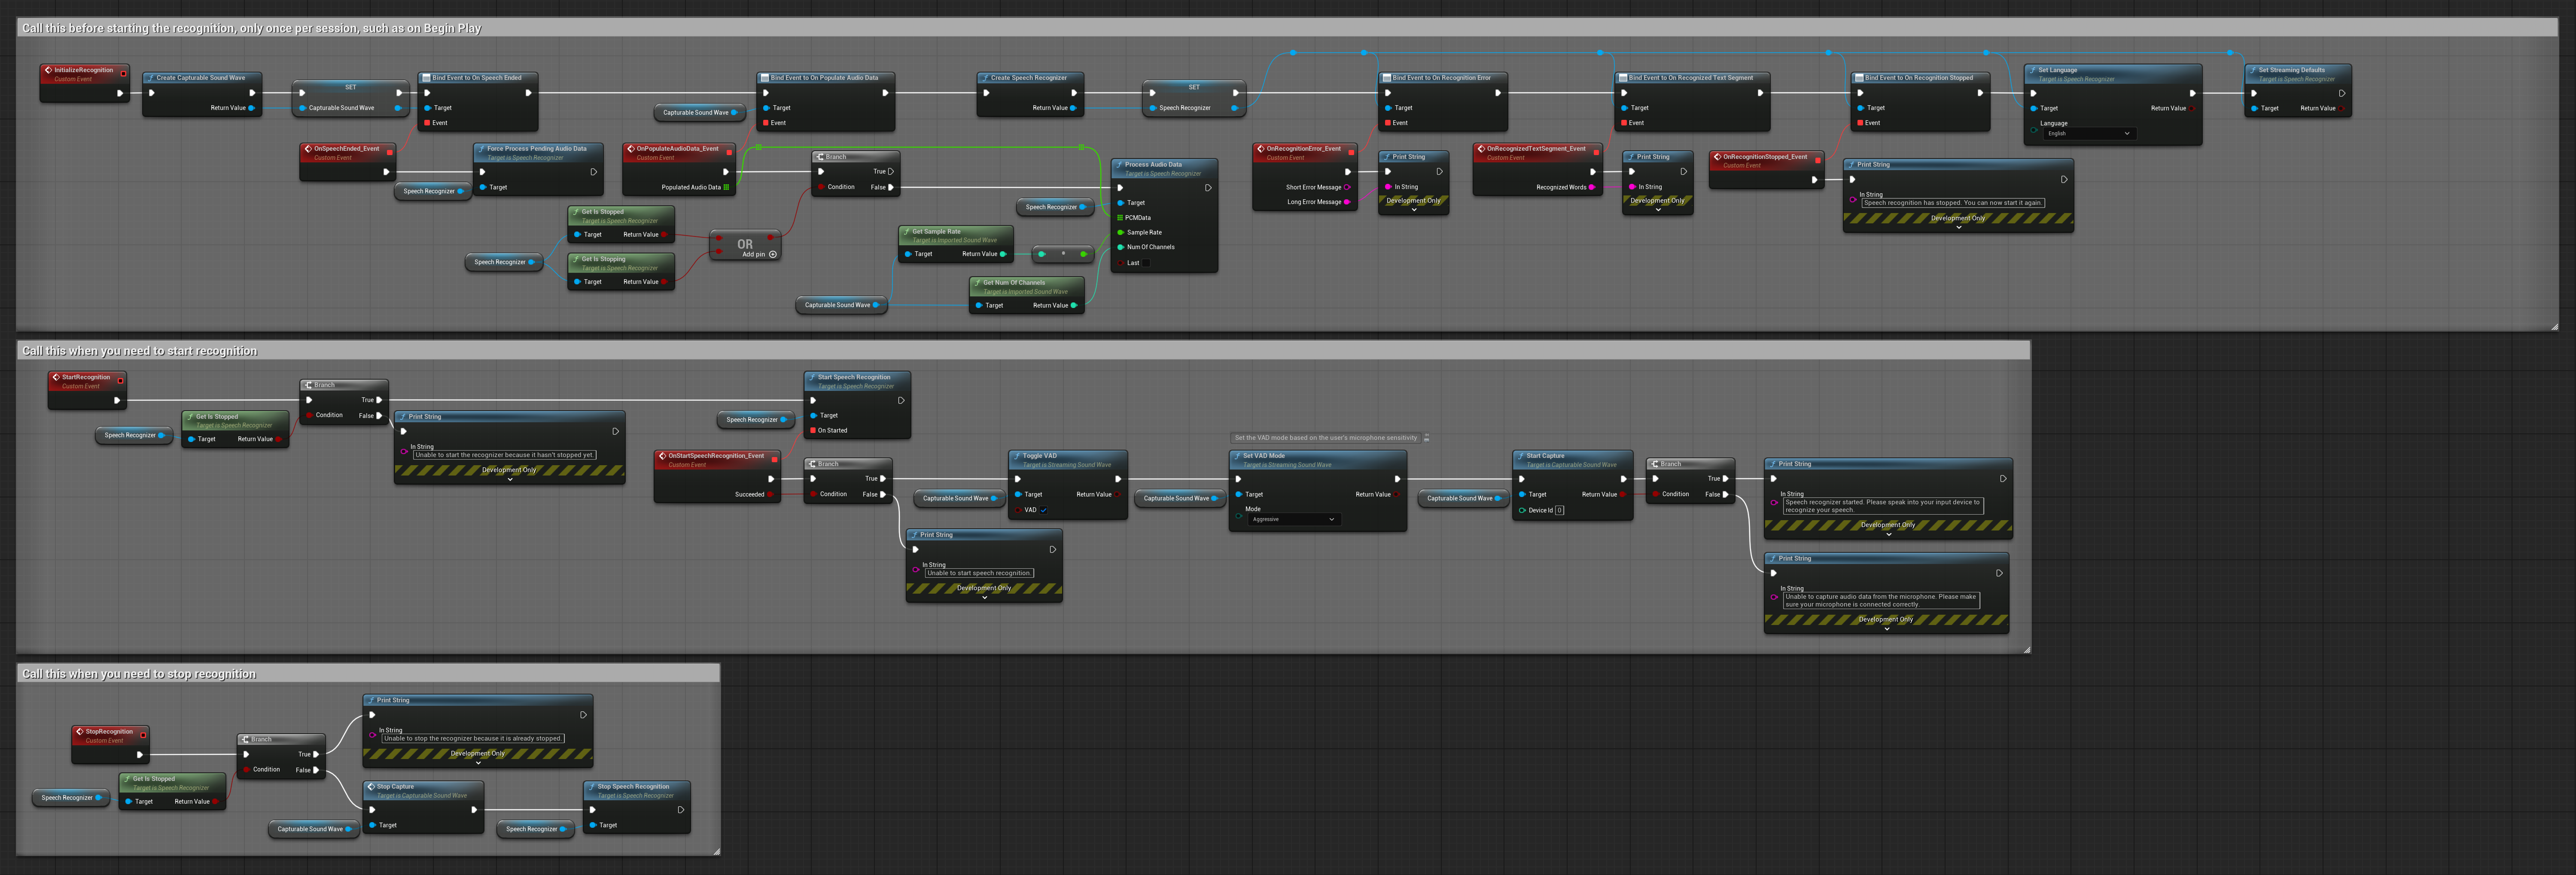Click the Bind Event to On Speech Ended icon

(426, 78)
